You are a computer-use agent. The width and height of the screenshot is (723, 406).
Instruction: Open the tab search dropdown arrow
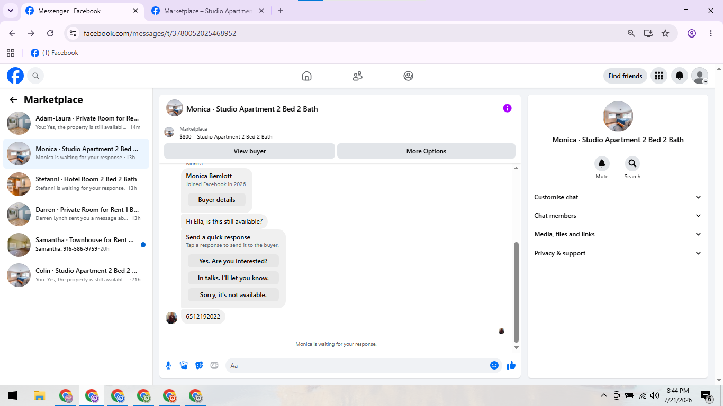10,11
